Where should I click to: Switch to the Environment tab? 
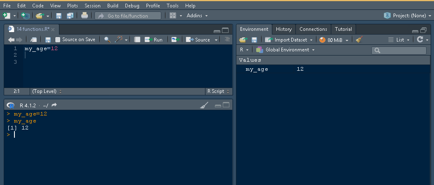(254, 29)
